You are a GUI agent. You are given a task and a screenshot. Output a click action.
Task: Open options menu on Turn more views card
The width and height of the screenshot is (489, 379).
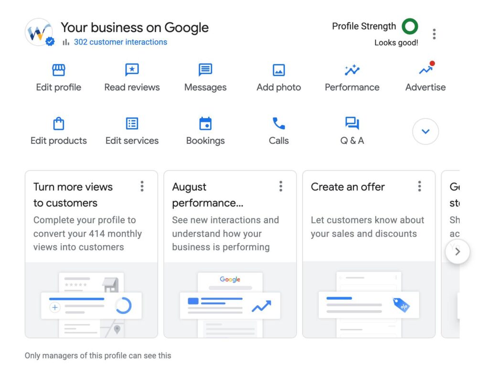(x=142, y=186)
